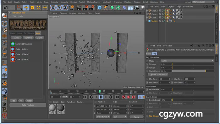Click the deformer capsule icon
Screen dimensions: 220x124
[x=124, y=8]
